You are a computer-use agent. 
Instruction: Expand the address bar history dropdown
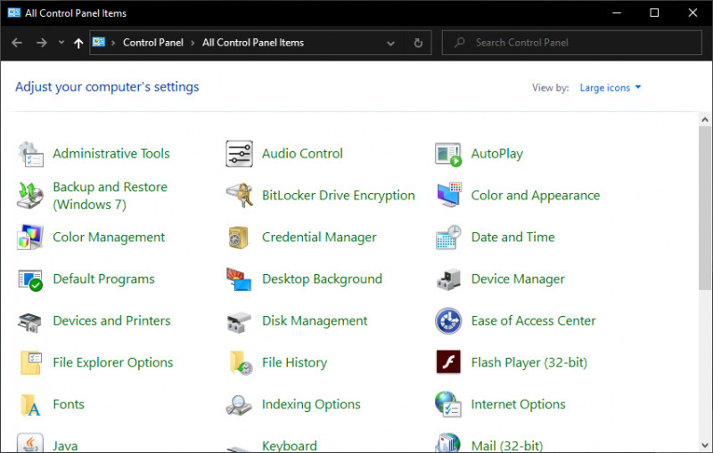tap(390, 43)
